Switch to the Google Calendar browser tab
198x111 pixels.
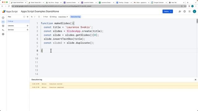coord(159,2)
